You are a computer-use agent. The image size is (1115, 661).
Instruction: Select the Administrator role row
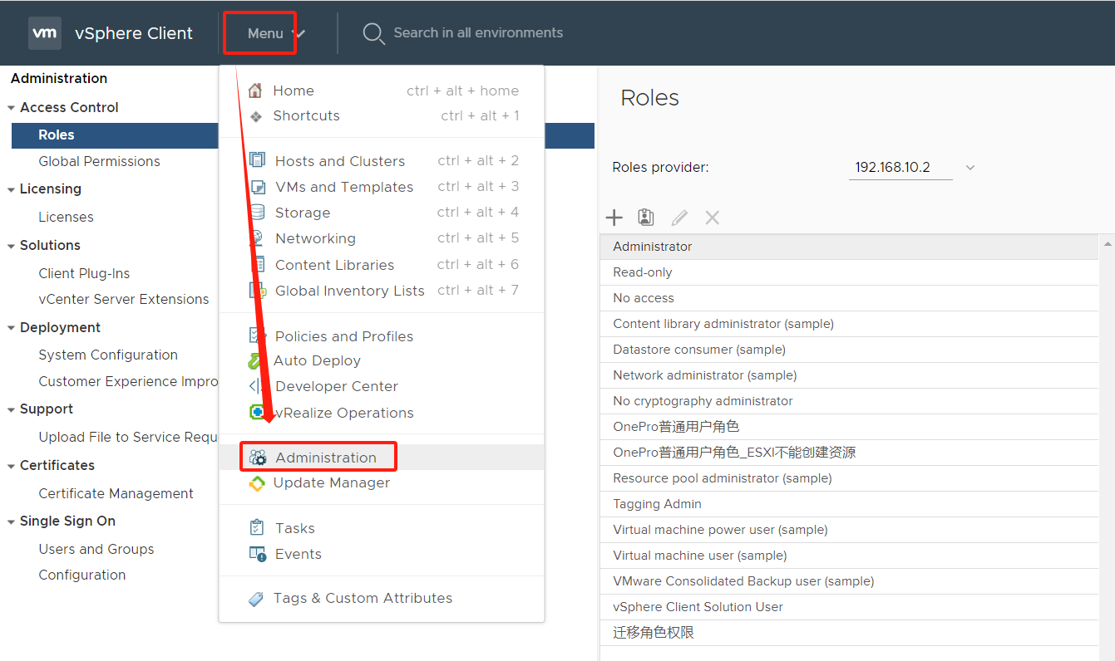pyautogui.click(x=849, y=247)
